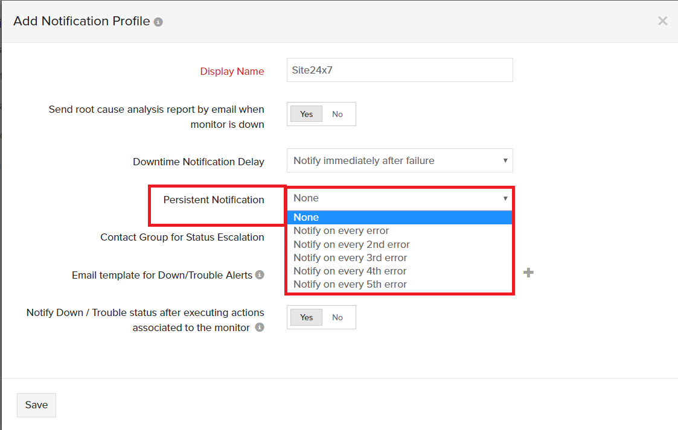The image size is (678, 430).
Task: Click the info icon beside Email template label
Action: [259, 274]
